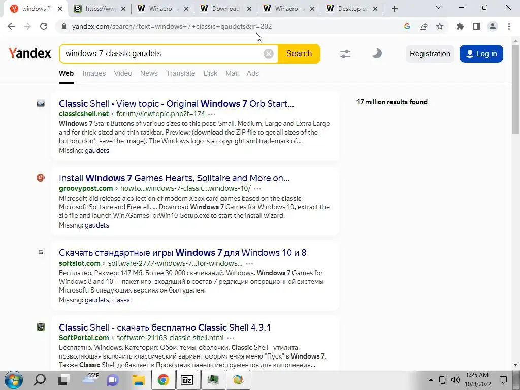Open taskbar Search magnifier
520x390 pixels.
[40, 380]
